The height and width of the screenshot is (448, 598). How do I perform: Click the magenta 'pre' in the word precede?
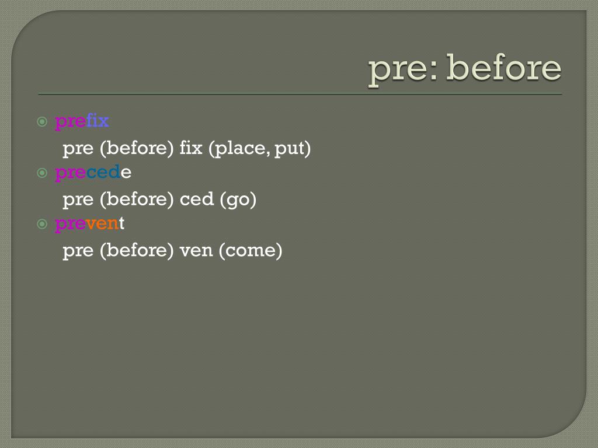click(71, 173)
